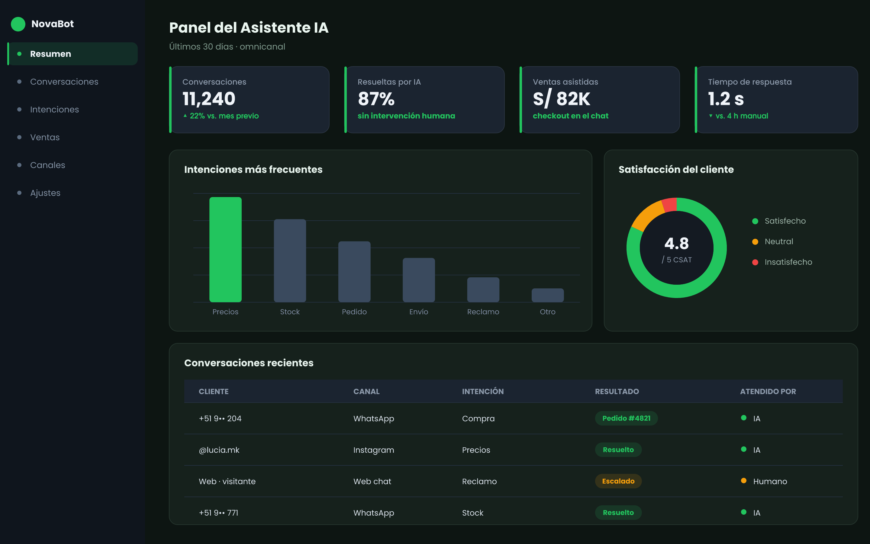The height and width of the screenshot is (544, 870).
Task: Click the green Precios bar in the chart
Action: tap(225, 250)
